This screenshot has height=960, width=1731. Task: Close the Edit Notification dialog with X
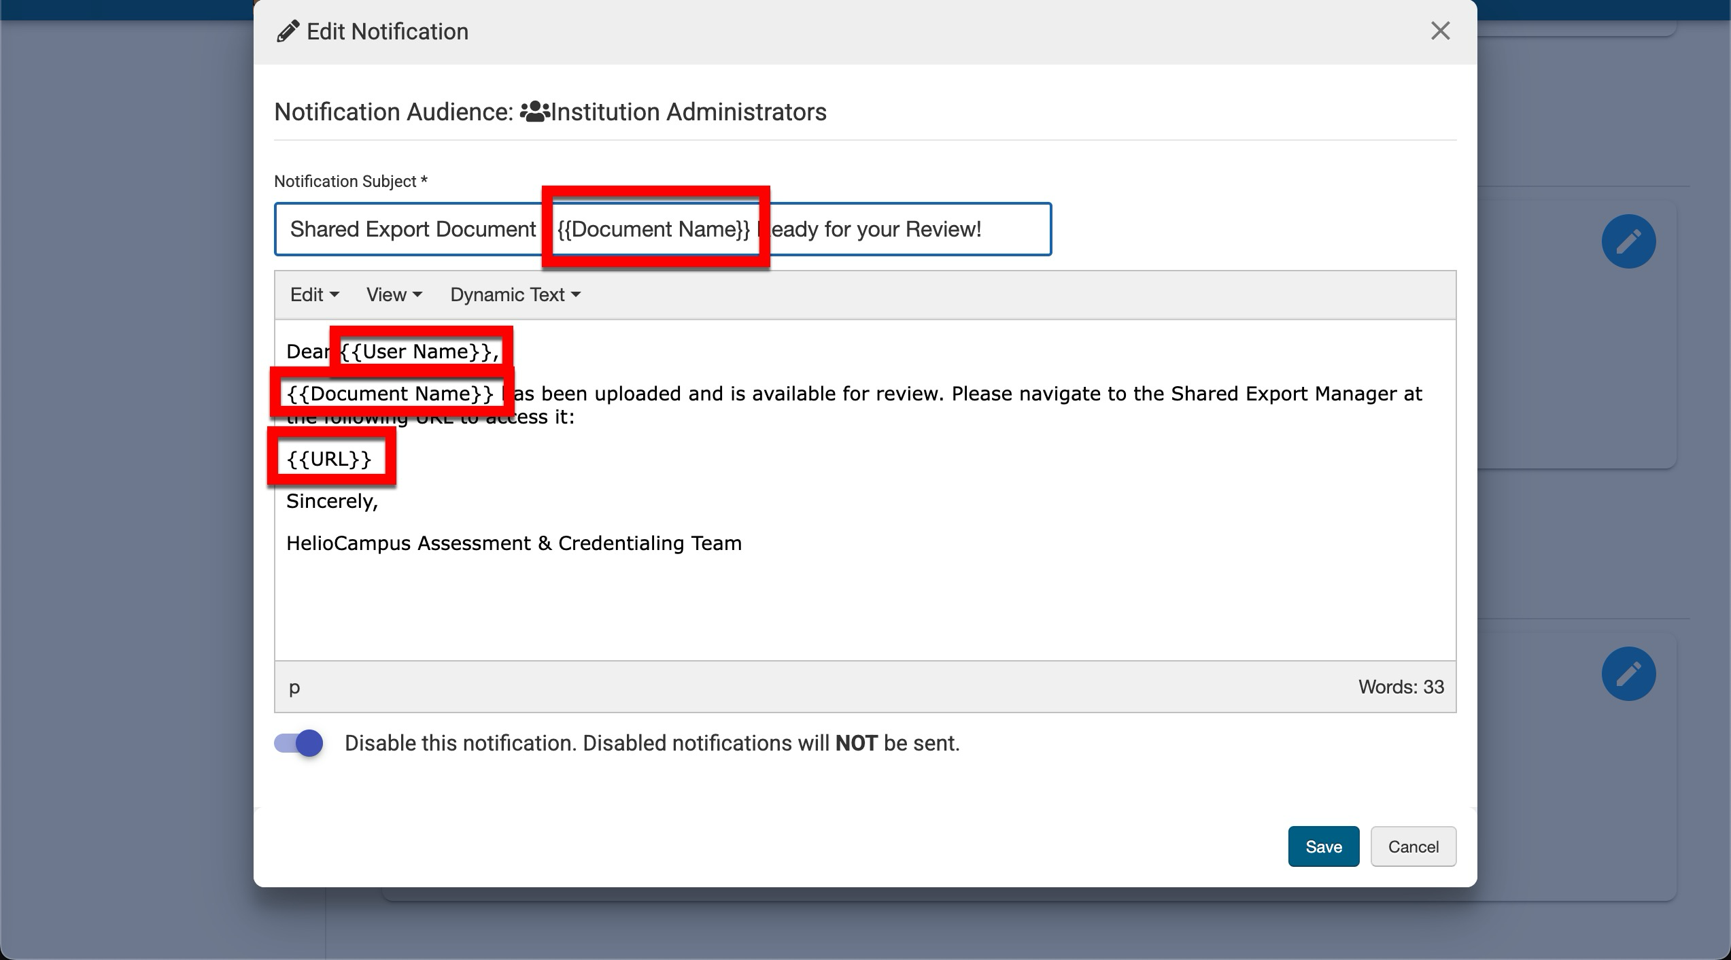point(1440,31)
